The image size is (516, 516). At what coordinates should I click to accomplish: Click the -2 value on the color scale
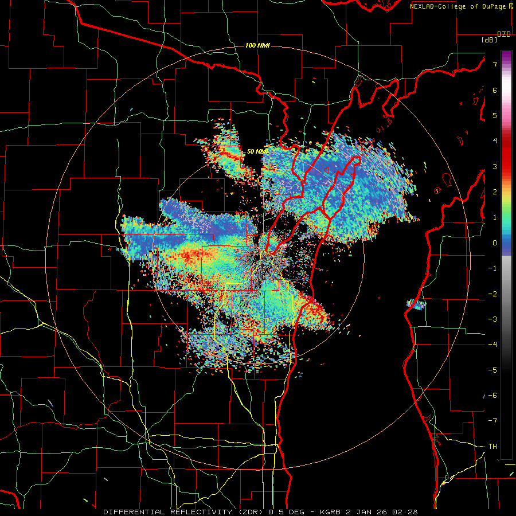tap(492, 294)
